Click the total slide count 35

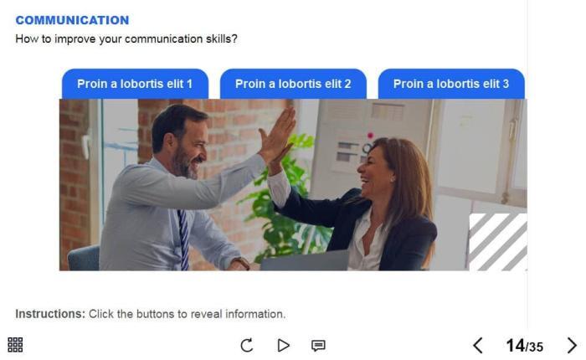pos(536,347)
